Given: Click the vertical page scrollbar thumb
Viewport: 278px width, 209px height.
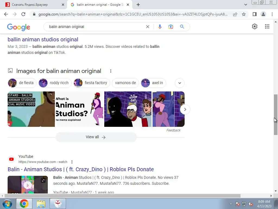Looking at the screenshot, I should tap(276, 115).
